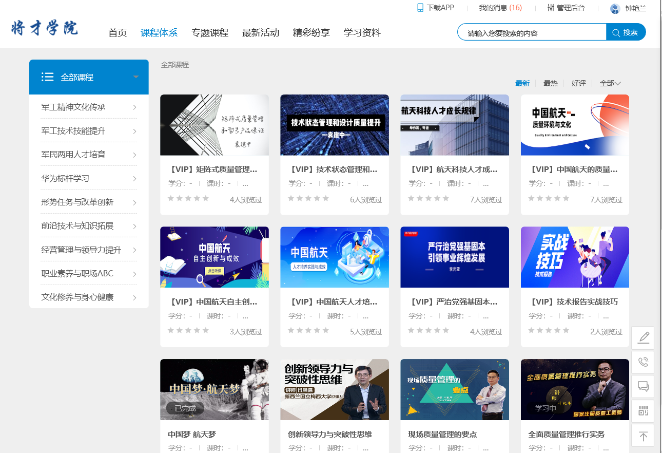Open 技术状态管理和设计质量提升 thumbnail
Screen dimensions: 662x453
[x=335, y=125]
